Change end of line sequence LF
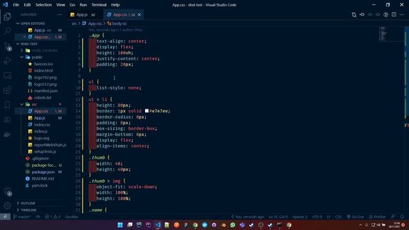409x230 pixels. (328, 217)
